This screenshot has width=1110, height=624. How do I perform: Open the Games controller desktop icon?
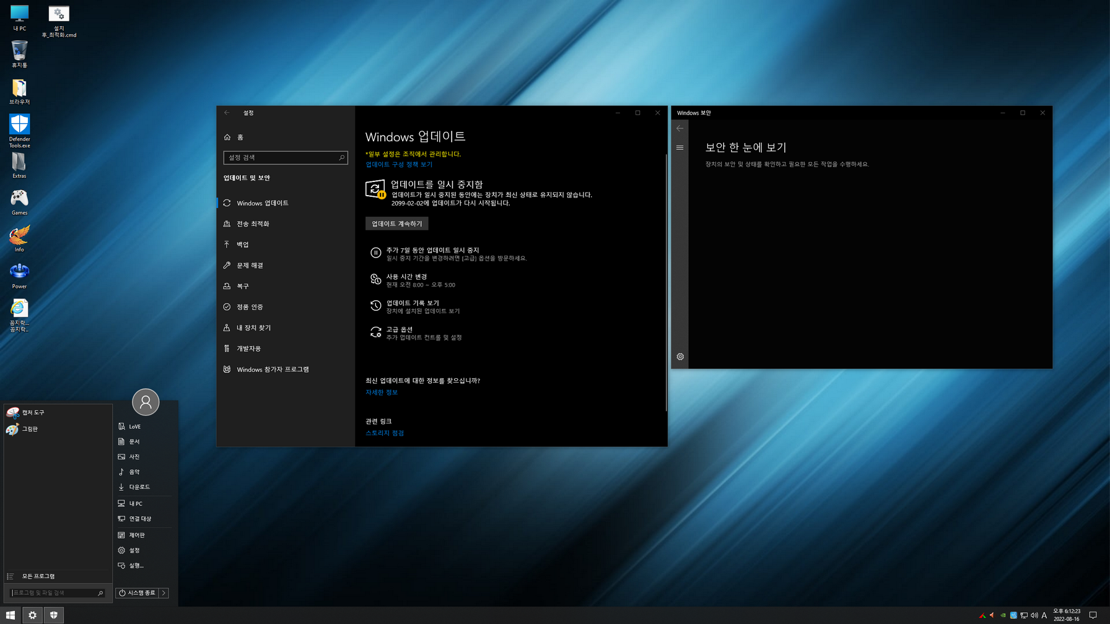[x=19, y=202]
